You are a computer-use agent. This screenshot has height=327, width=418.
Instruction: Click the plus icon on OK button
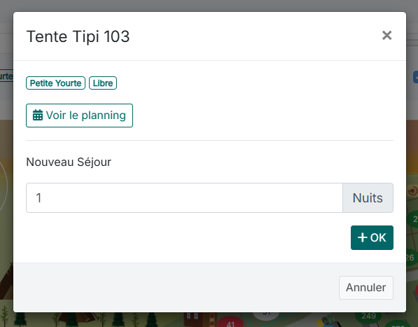(x=362, y=237)
